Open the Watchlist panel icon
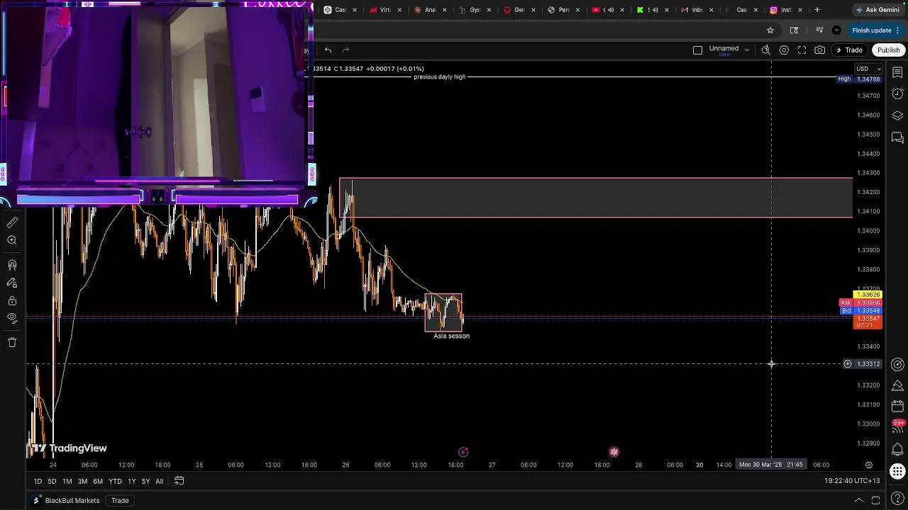Image resolution: width=908 pixels, height=510 pixels. click(x=897, y=72)
